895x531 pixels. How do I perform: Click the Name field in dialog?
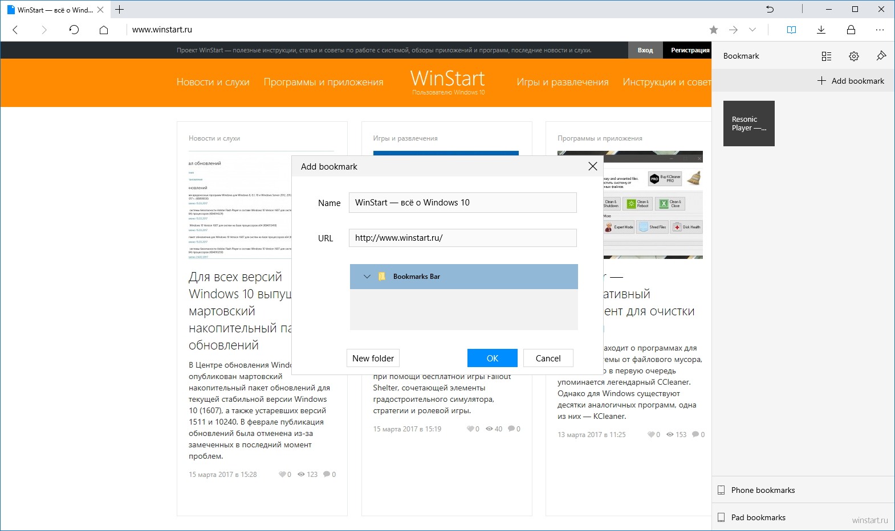(462, 203)
